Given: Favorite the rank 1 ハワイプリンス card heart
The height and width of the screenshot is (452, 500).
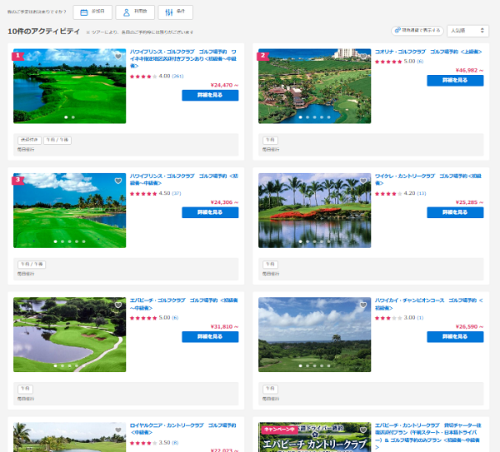Looking at the screenshot, I should pos(118,57).
